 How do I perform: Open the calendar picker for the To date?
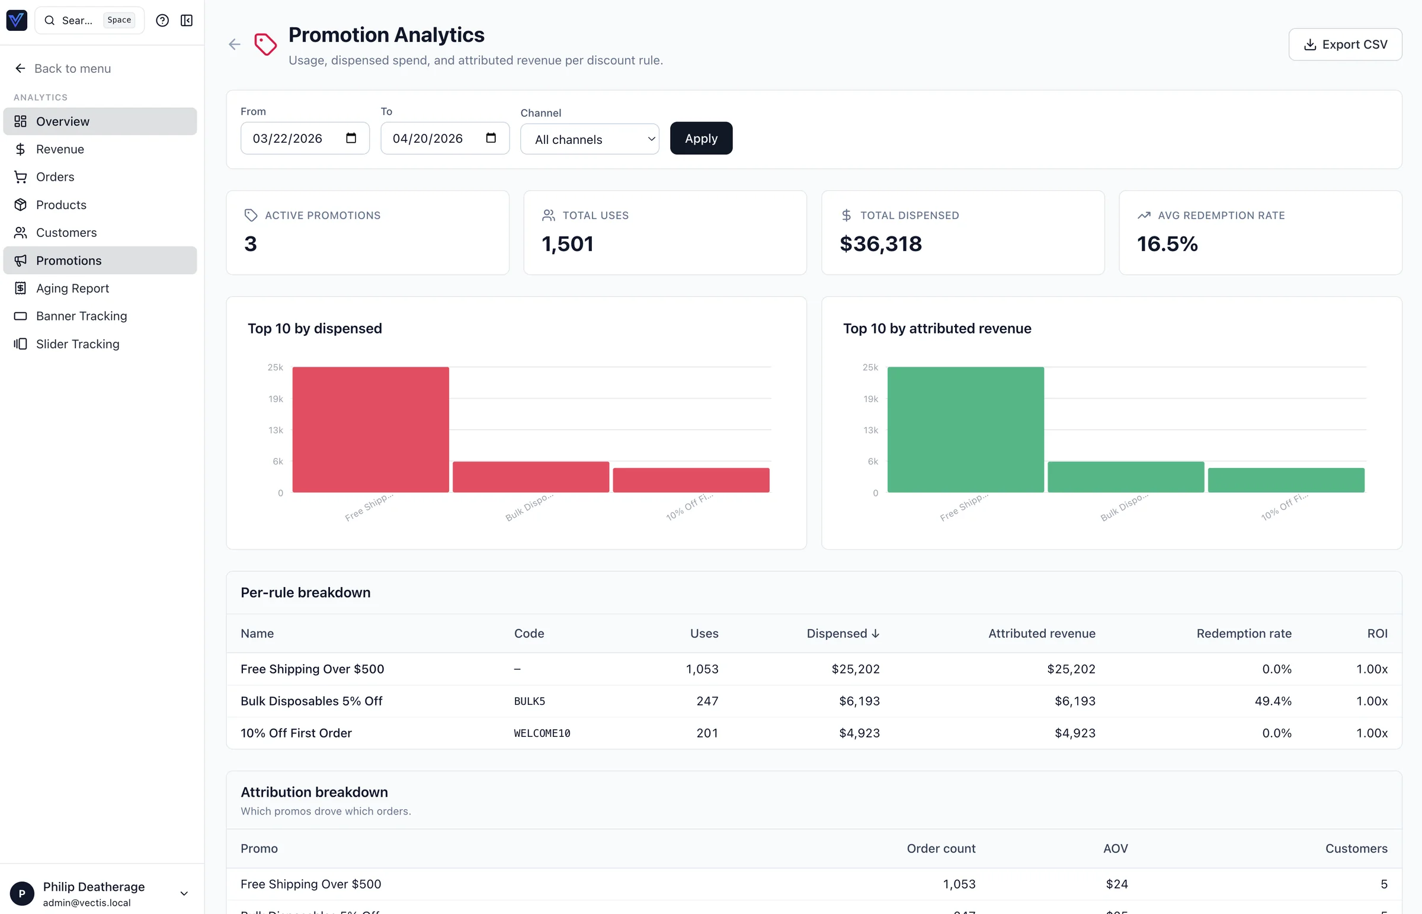pyautogui.click(x=490, y=137)
